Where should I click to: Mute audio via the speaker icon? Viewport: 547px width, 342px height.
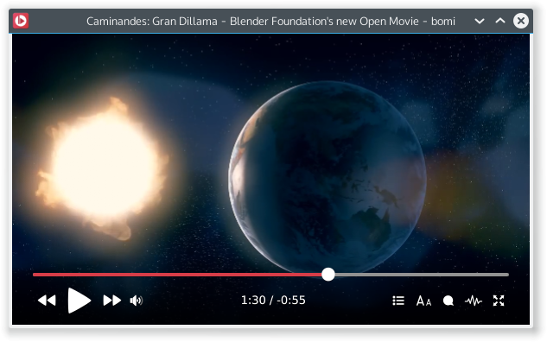point(136,301)
